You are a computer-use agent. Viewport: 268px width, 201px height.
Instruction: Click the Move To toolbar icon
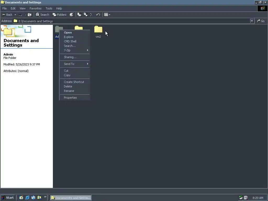pyautogui.click(x=80, y=15)
